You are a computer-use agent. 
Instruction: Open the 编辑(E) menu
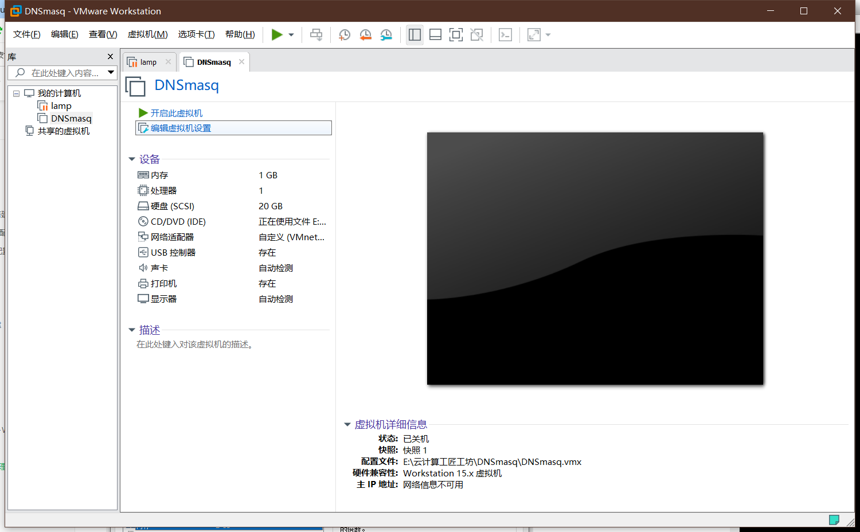coord(65,34)
